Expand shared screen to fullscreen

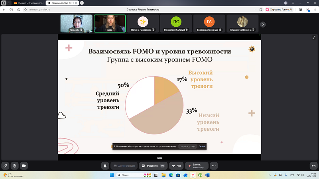(x=314, y=37)
